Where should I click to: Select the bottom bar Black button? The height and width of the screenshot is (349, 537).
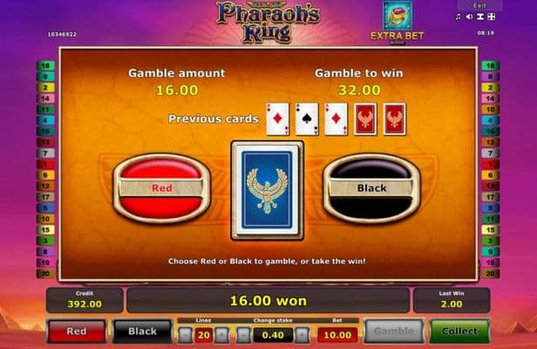142,332
